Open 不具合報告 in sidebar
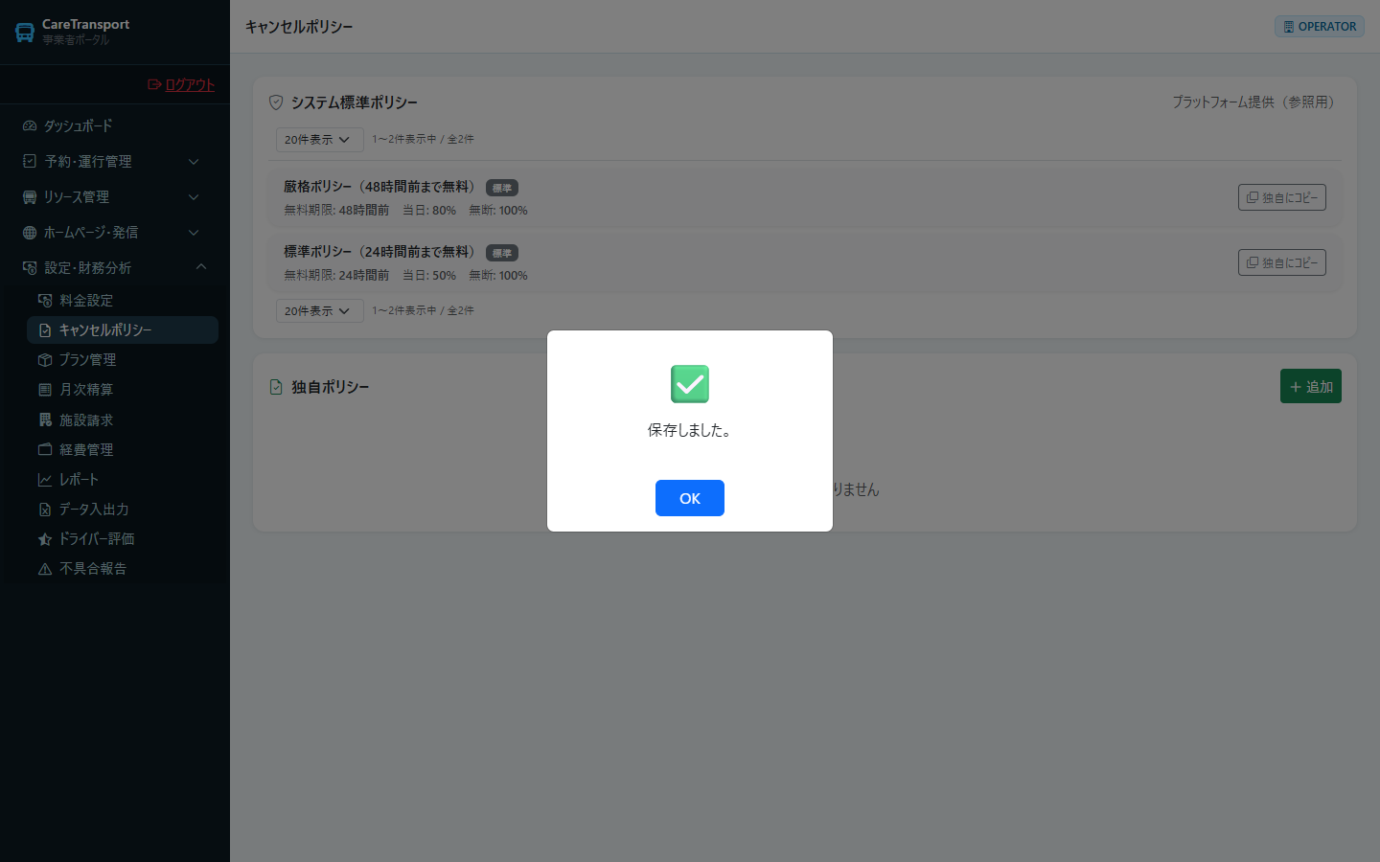The height and width of the screenshot is (862, 1380). pos(123,568)
